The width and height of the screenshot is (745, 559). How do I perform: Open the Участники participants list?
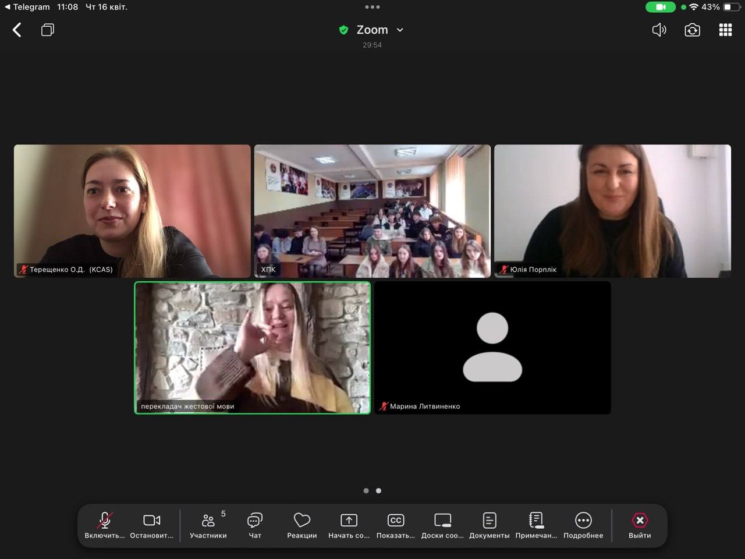[208, 525]
